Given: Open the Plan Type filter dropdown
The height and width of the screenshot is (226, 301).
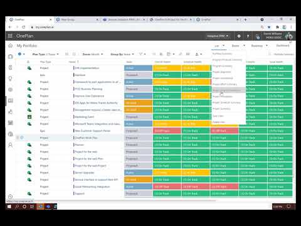Looking at the screenshot, I should click(x=46, y=54).
